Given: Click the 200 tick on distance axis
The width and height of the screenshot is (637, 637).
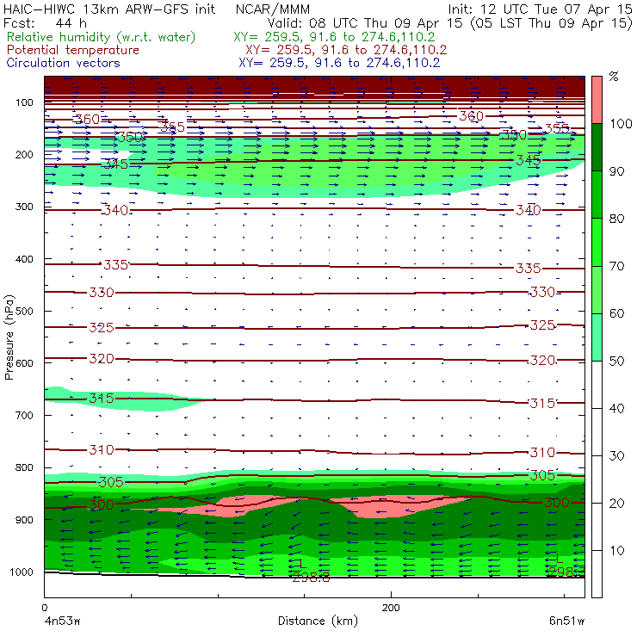Looking at the screenshot, I should pos(391,608).
